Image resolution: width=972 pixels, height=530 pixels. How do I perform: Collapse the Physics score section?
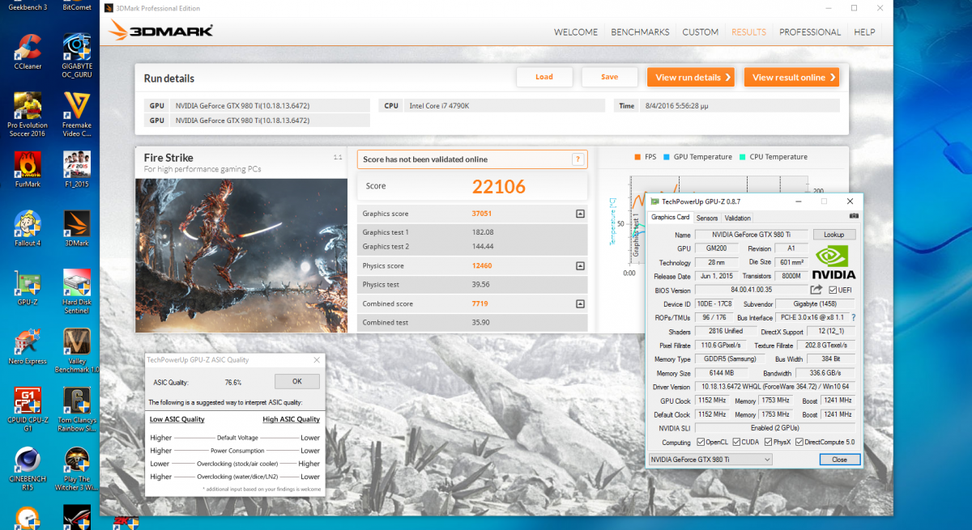click(580, 265)
